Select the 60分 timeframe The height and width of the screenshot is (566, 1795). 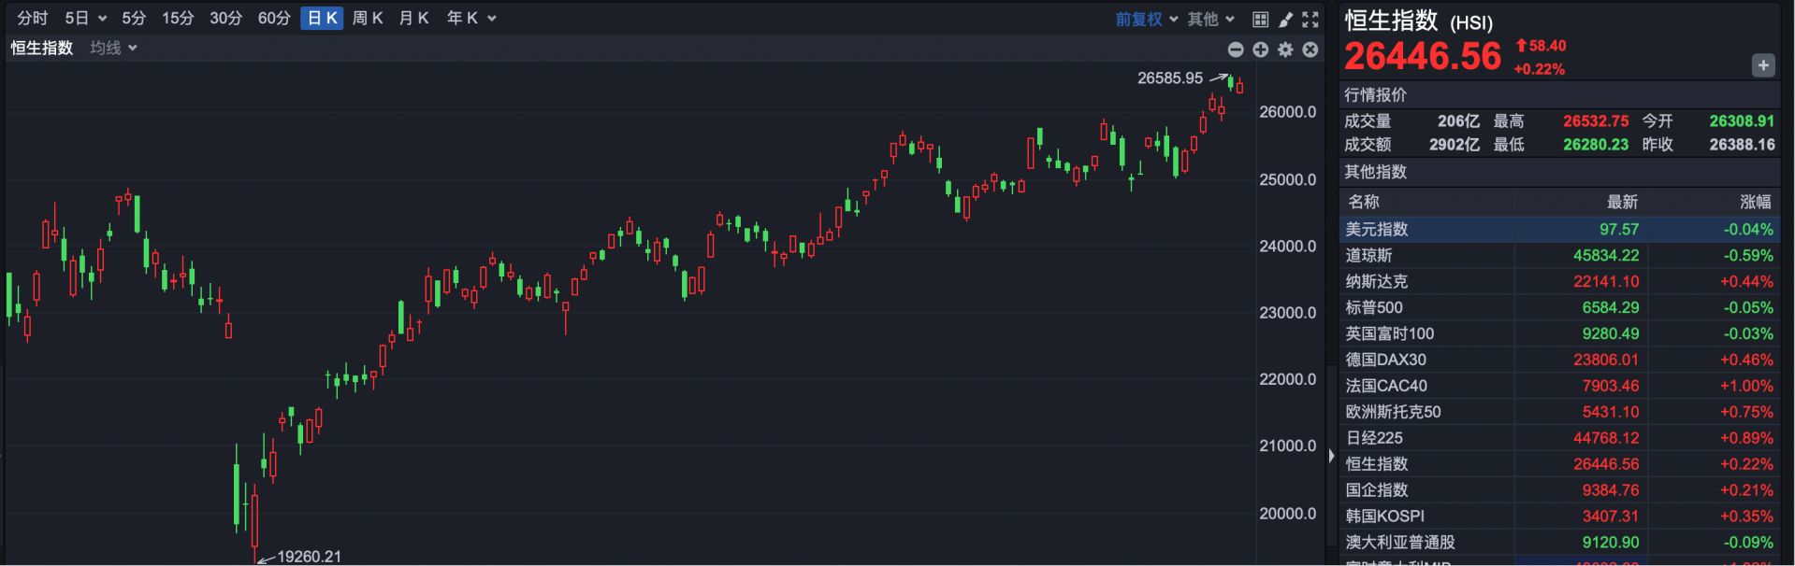[x=274, y=18]
